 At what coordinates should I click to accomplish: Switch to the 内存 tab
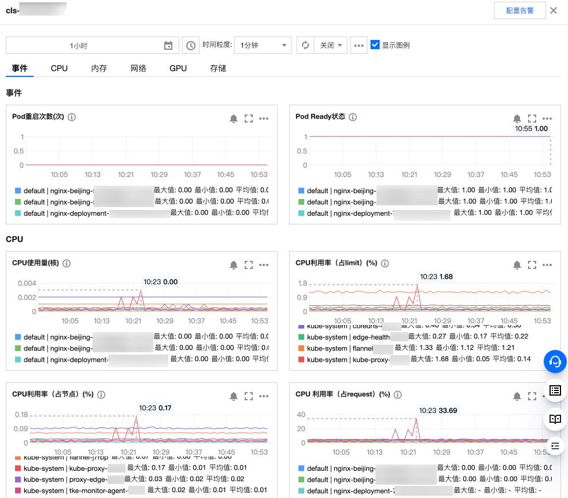click(99, 68)
